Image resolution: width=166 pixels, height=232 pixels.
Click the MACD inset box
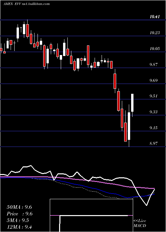point(91,215)
